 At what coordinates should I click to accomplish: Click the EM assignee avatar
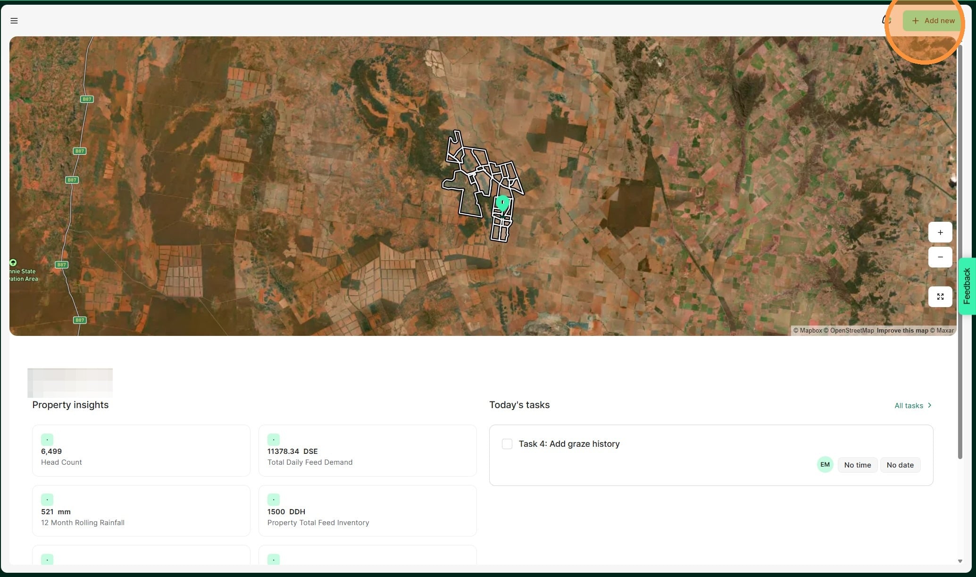(825, 465)
